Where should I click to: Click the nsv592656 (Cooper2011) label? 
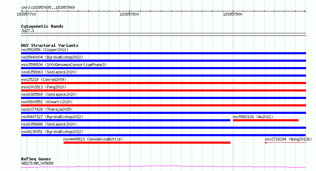[x=45, y=50]
